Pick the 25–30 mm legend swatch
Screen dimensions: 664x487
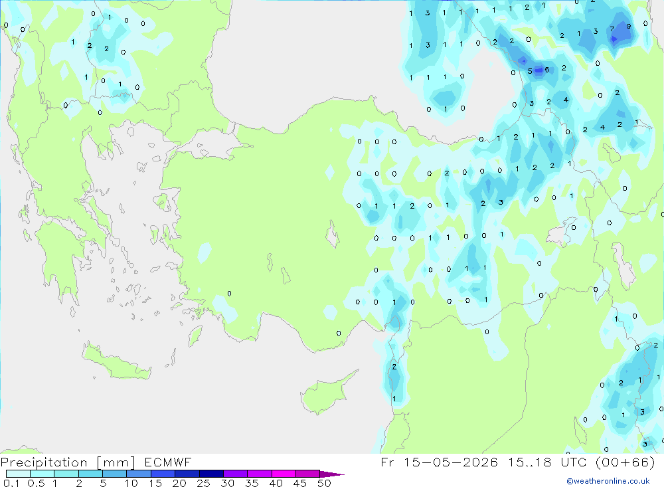point(211,474)
